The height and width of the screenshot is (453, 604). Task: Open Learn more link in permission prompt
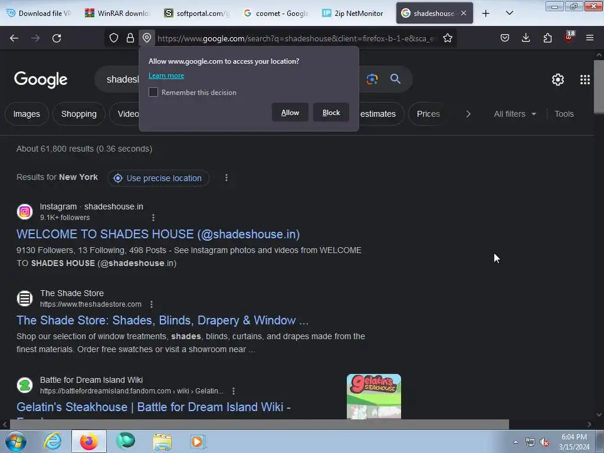[166, 75]
